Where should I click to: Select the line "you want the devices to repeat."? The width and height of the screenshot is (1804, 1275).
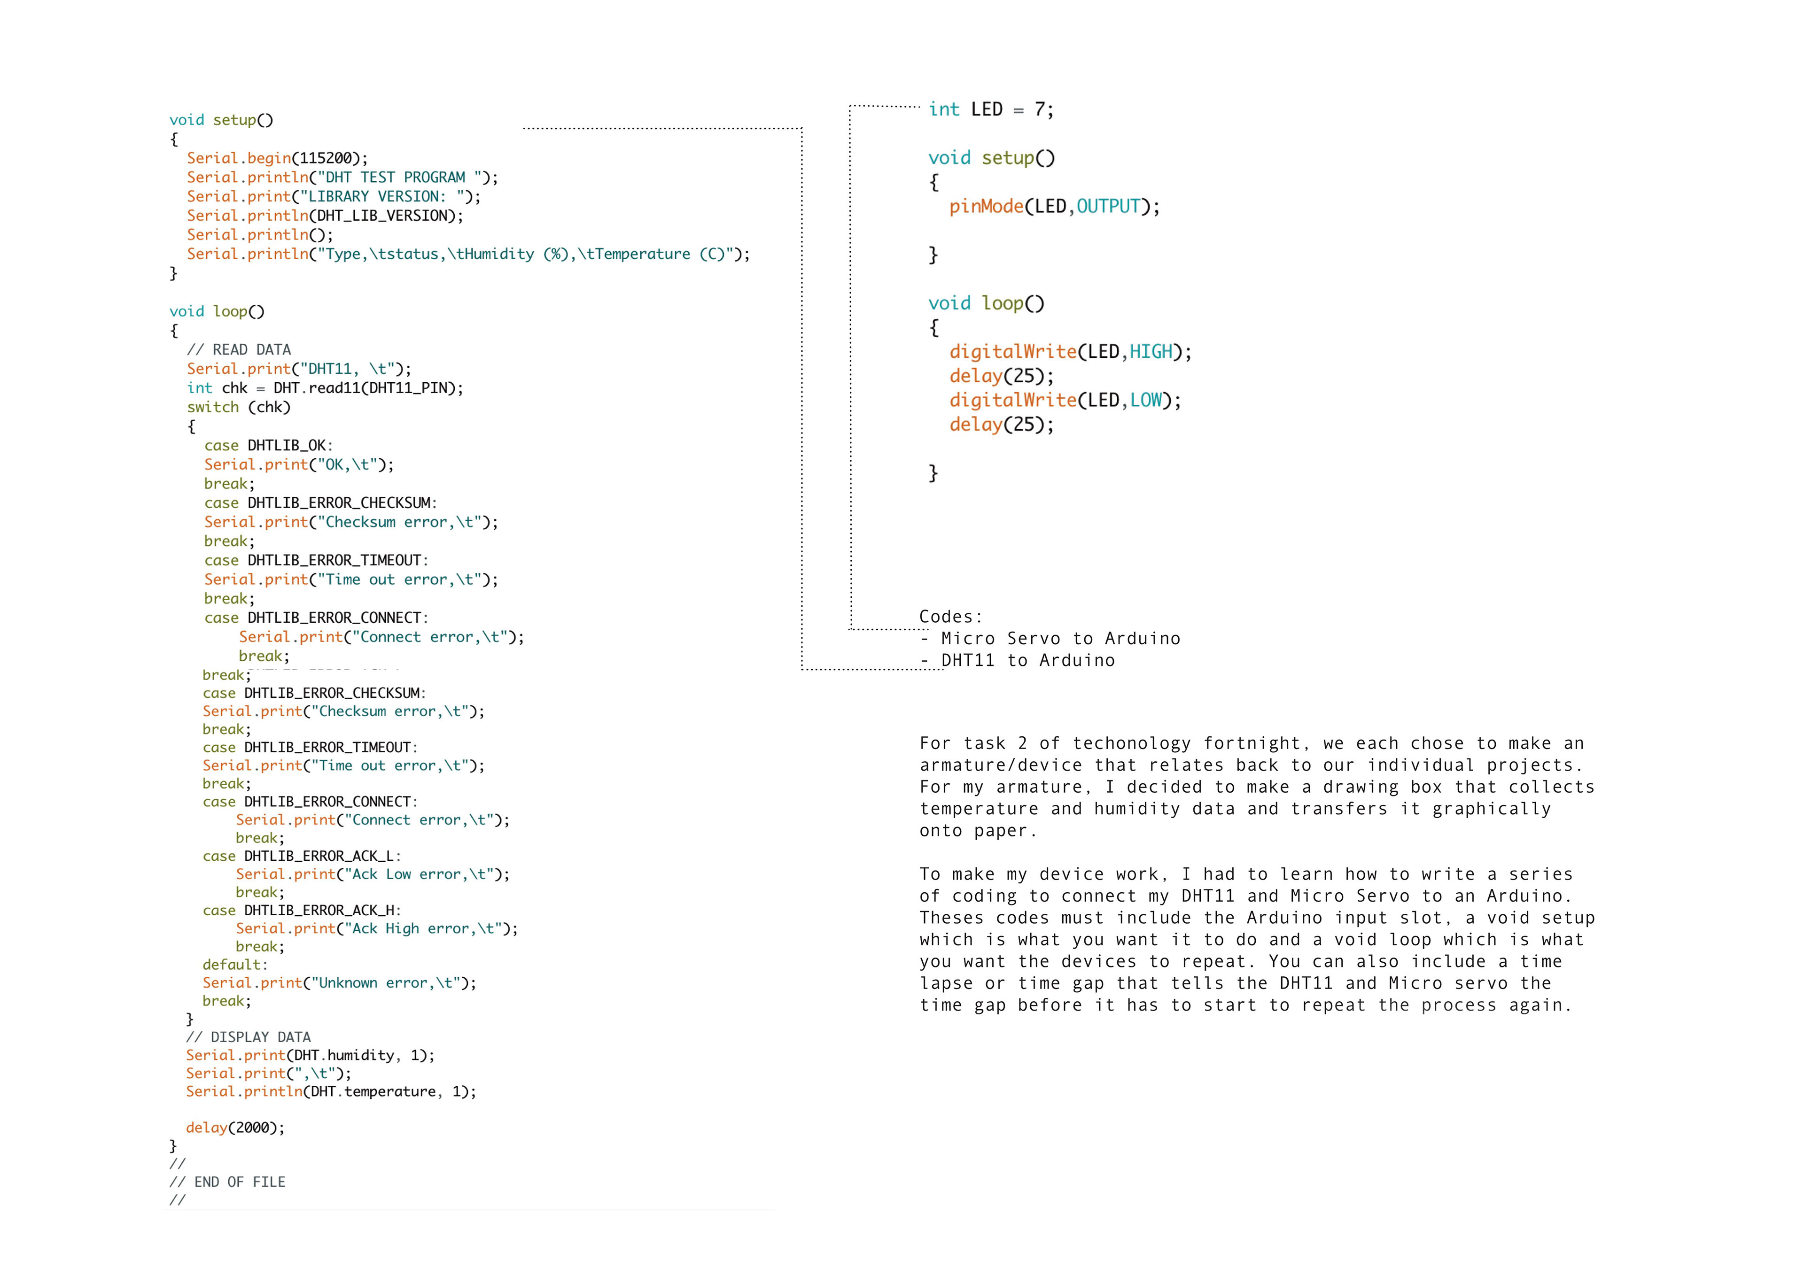pyautogui.click(x=1241, y=962)
